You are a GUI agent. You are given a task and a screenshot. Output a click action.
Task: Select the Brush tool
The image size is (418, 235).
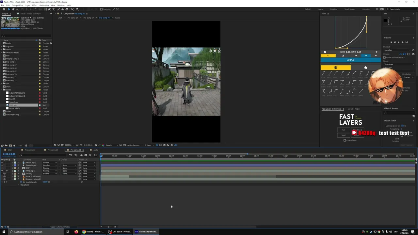[58, 9]
